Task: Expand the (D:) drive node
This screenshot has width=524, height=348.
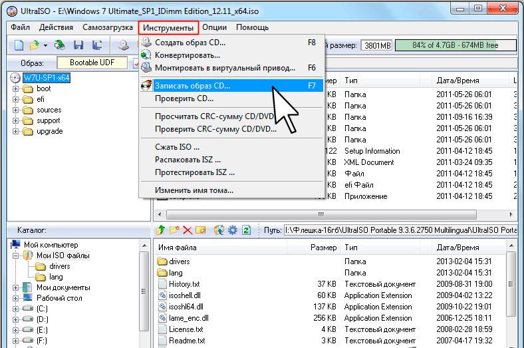Action: pyautogui.click(x=15, y=319)
